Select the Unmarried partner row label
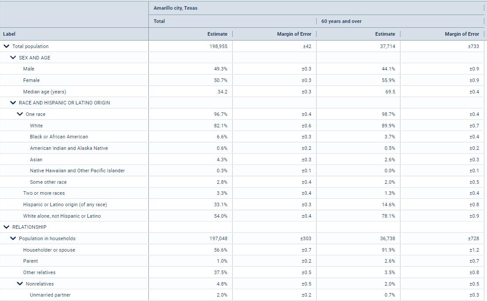This screenshot has width=487, height=301. 50,295
